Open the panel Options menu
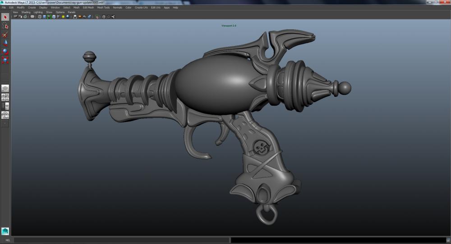Viewport: 451px width, 244px height. [x=60, y=12]
